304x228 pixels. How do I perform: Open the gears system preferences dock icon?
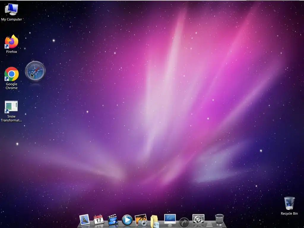(x=198, y=220)
